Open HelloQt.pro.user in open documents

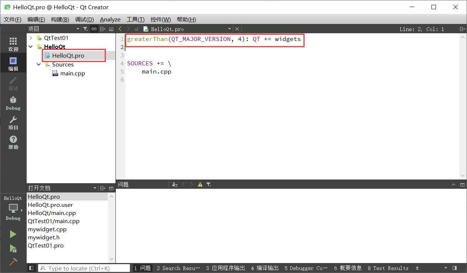pos(50,205)
